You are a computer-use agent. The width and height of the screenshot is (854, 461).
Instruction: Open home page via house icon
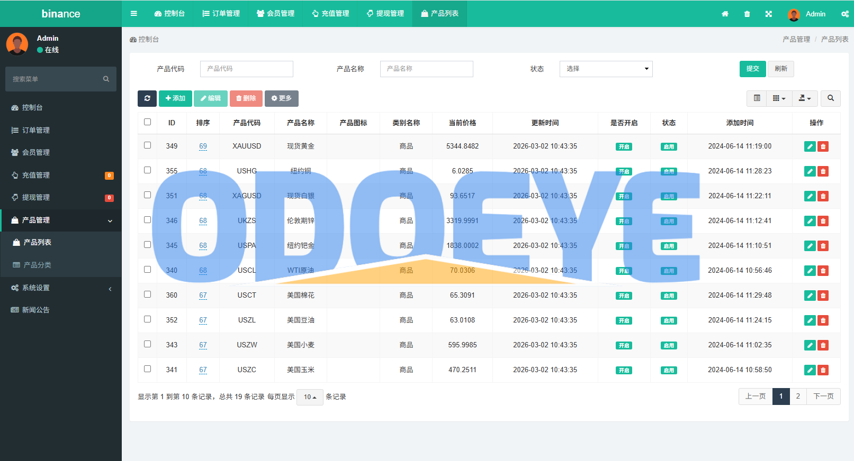[725, 14]
